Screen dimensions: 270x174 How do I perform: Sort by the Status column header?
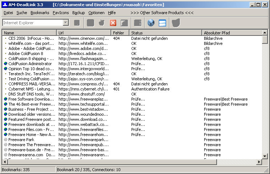coord(165,33)
